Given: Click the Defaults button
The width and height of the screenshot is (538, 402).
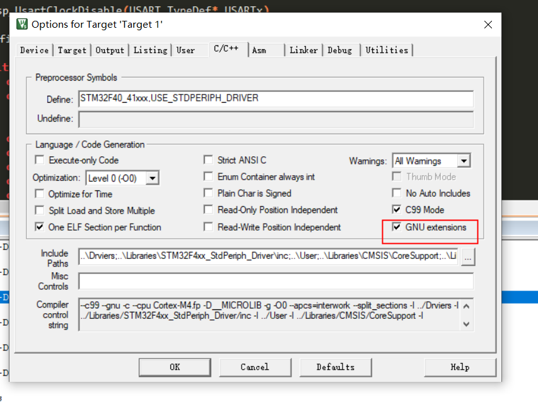Looking at the screenshot, I should [x=336, y=367].
